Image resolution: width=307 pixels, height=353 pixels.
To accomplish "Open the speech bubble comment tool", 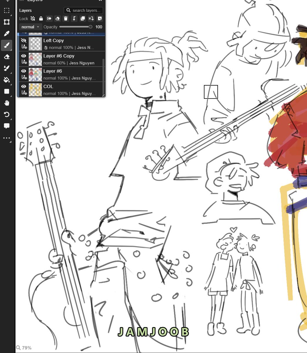I will click(6, 126).
